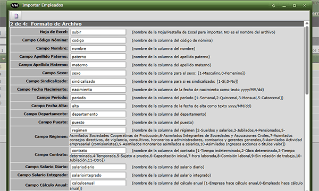The height and width of the screenshot is (191, 319).
Task: Click the Campo Fecha Alta input field
Action: pos(98,106)
